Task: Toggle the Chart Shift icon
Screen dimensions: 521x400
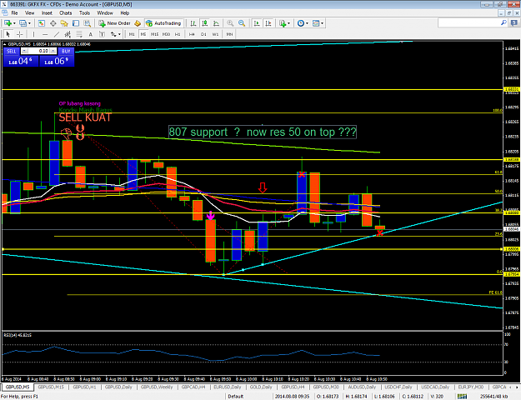Action: (268, 23)
